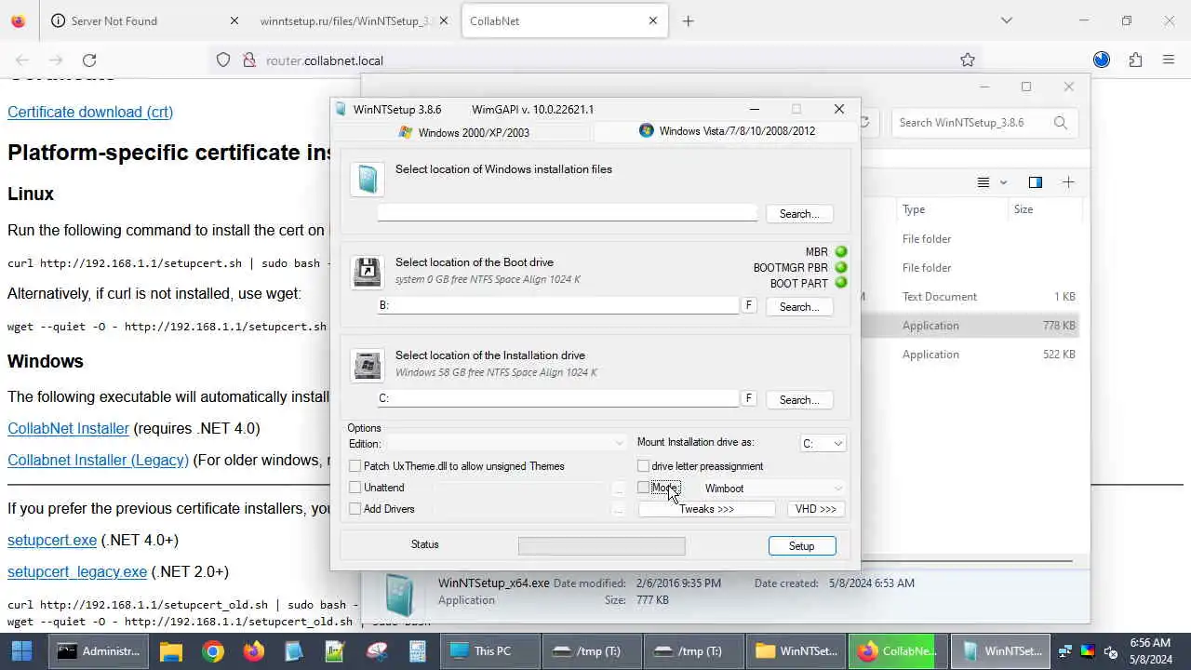The width and height of the screenshot is (1191, 670).
Task: Download setupcert.exe link
Action: [x=52, y=540]
